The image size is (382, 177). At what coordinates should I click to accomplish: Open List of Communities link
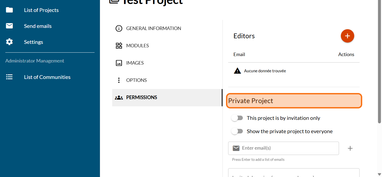[x=47, y=77]
